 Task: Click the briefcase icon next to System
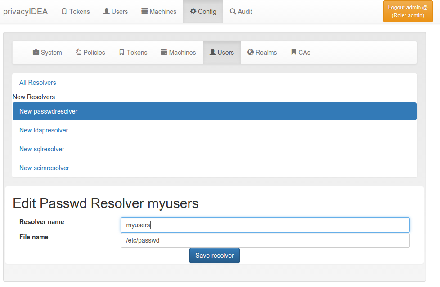click(x=36, y=52)
